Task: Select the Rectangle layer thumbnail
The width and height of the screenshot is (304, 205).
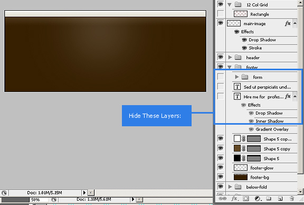Action: tap(241, 14)
